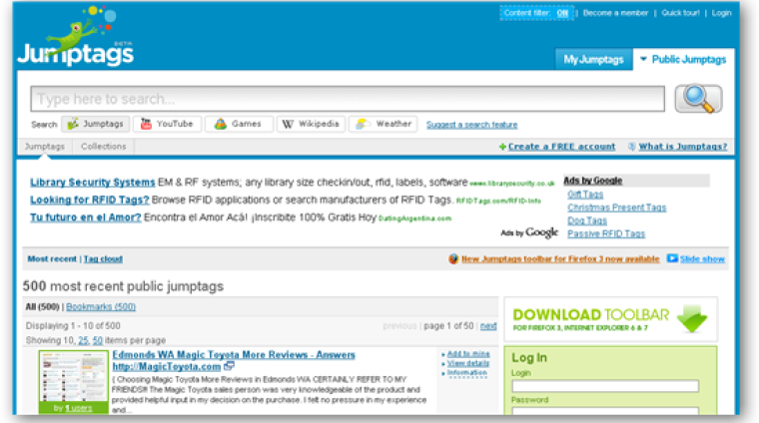Click Suggest a search feature link
Screen dimensions: 759x423
tap(472, 125)
